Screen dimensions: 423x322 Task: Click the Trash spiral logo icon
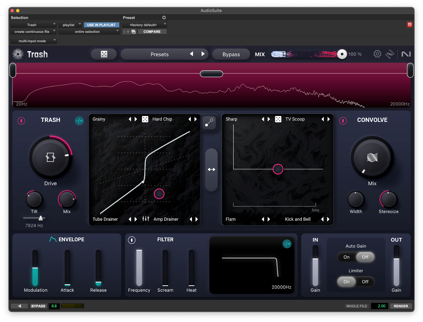(x=18, y=54)
